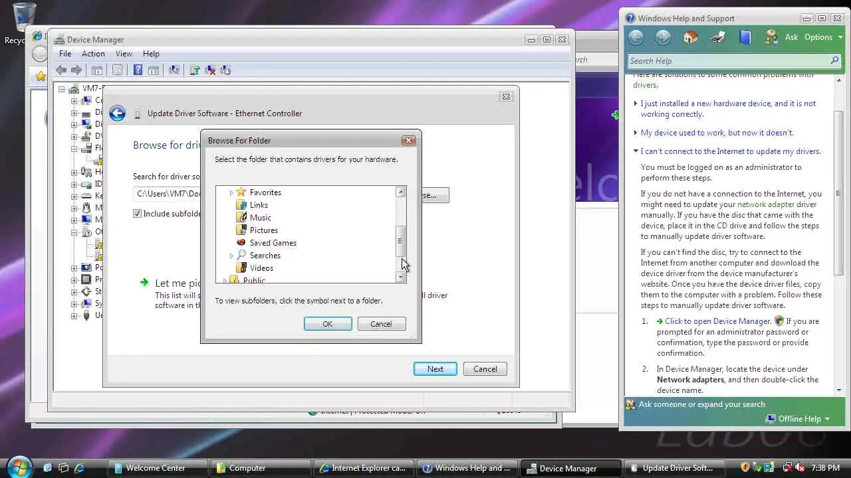
Task: Open the 'network adapter' glossary link
Action: tap(767, 204)
